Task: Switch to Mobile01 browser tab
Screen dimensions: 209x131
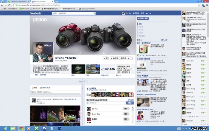Action: click(18, 2)
